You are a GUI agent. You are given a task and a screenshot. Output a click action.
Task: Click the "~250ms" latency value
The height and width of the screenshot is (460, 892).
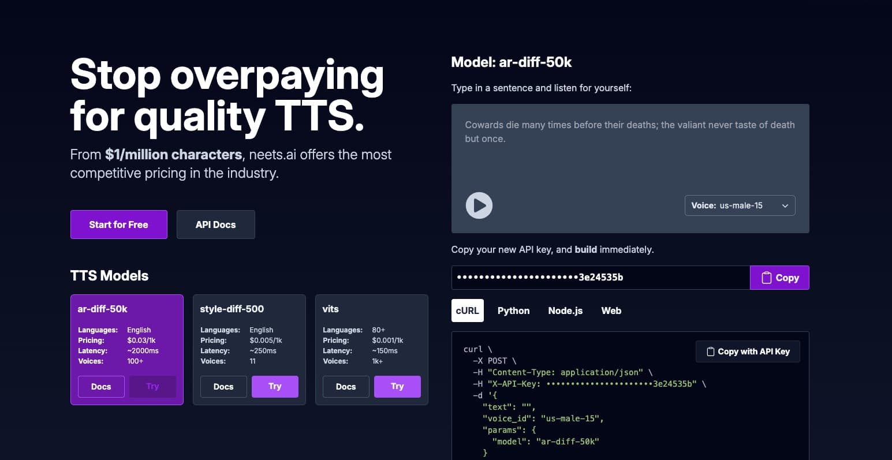[x=263, y=351]
